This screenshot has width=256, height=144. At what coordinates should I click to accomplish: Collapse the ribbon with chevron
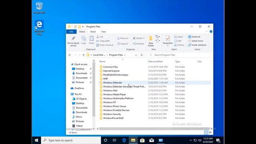[x=207, y=32]
